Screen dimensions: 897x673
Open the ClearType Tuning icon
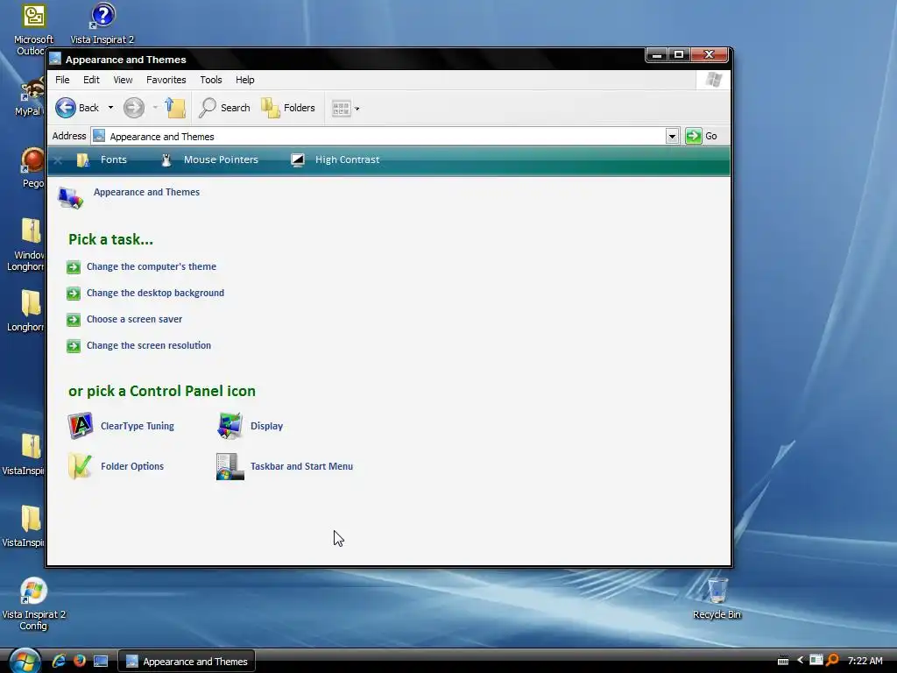coord(80,426)
